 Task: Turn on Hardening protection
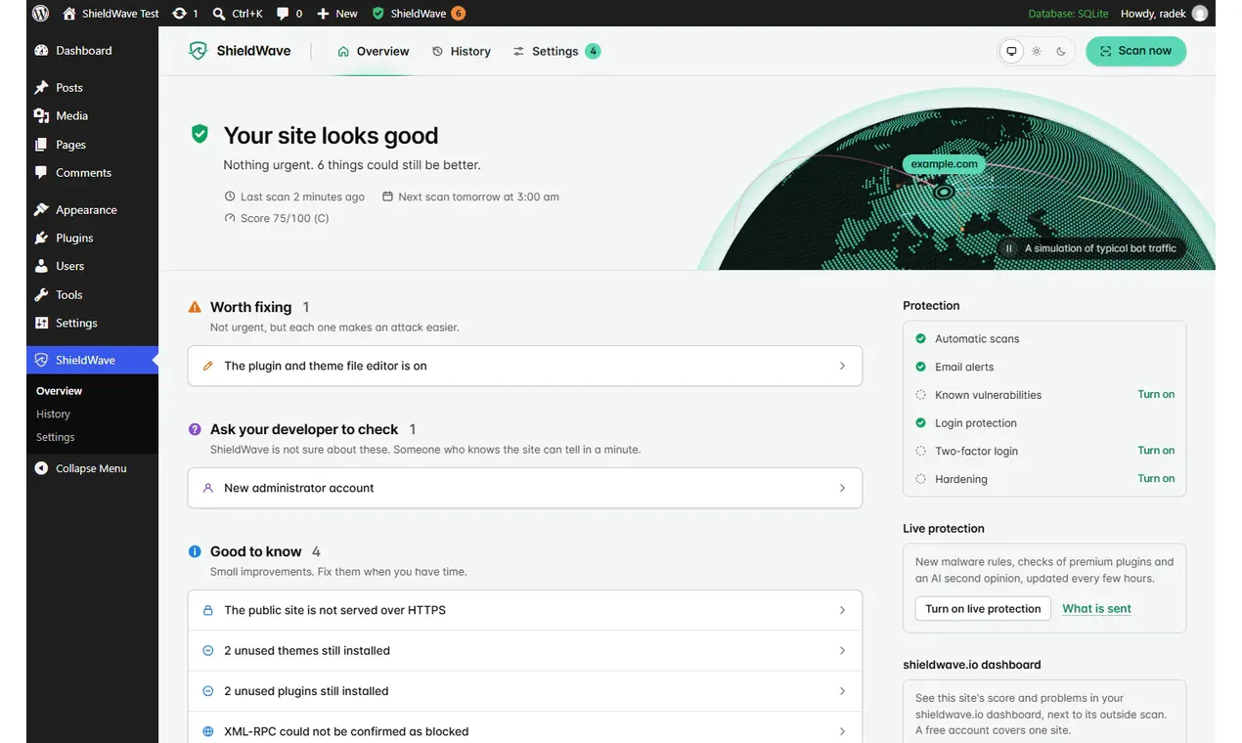pos(1156,478)
